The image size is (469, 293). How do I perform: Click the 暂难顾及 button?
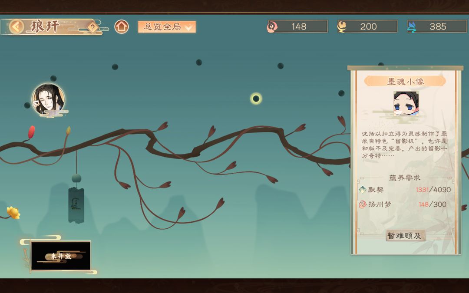(x=405, y=236)
